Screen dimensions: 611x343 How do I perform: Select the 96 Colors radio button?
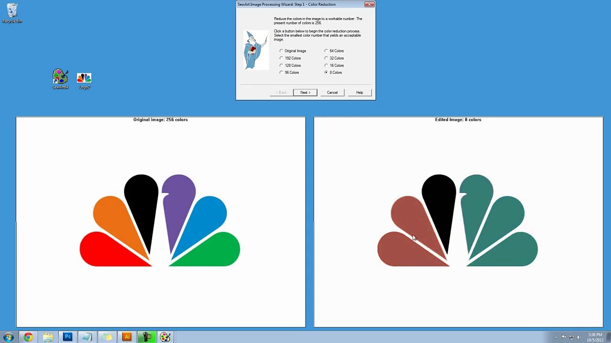pyautogui.click(x=289, y=72)
